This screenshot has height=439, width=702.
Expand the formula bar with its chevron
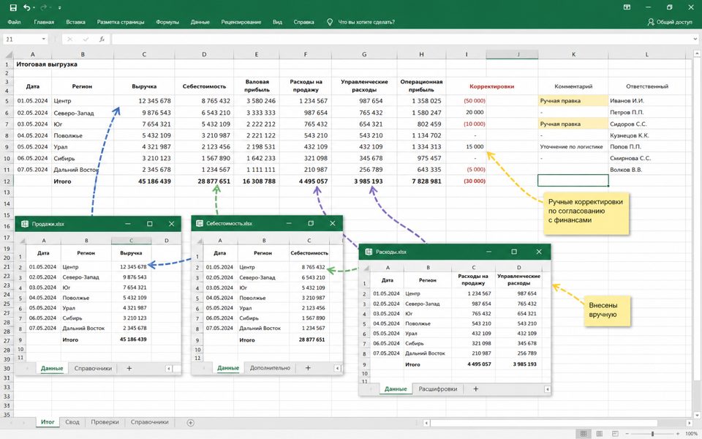pos(695,40)
